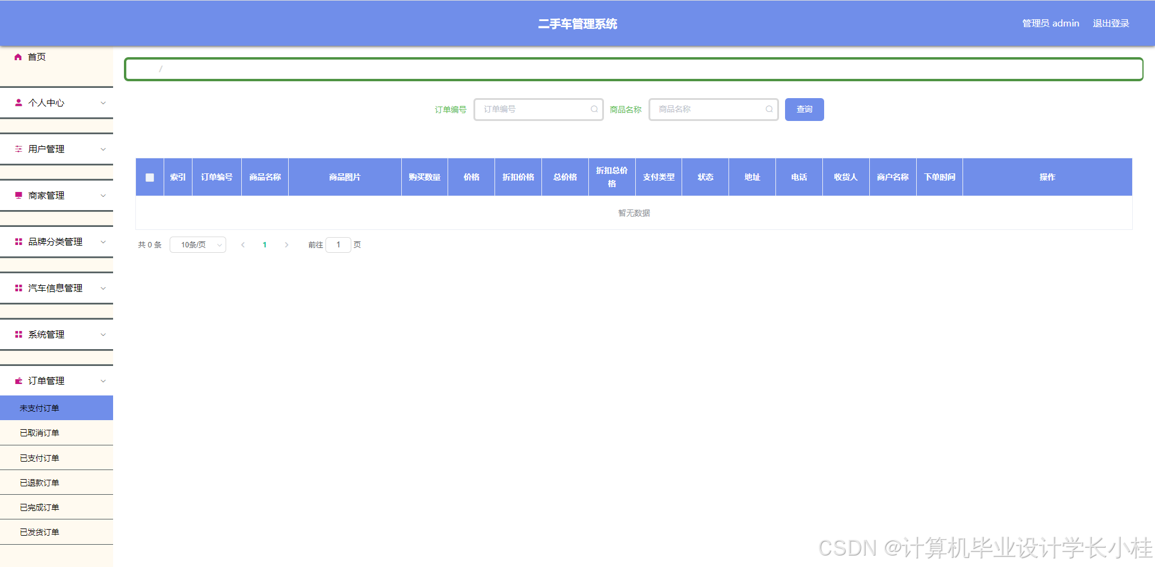Click 管理员 admin in the header

pyautogui.click(x=1050, y=23)
